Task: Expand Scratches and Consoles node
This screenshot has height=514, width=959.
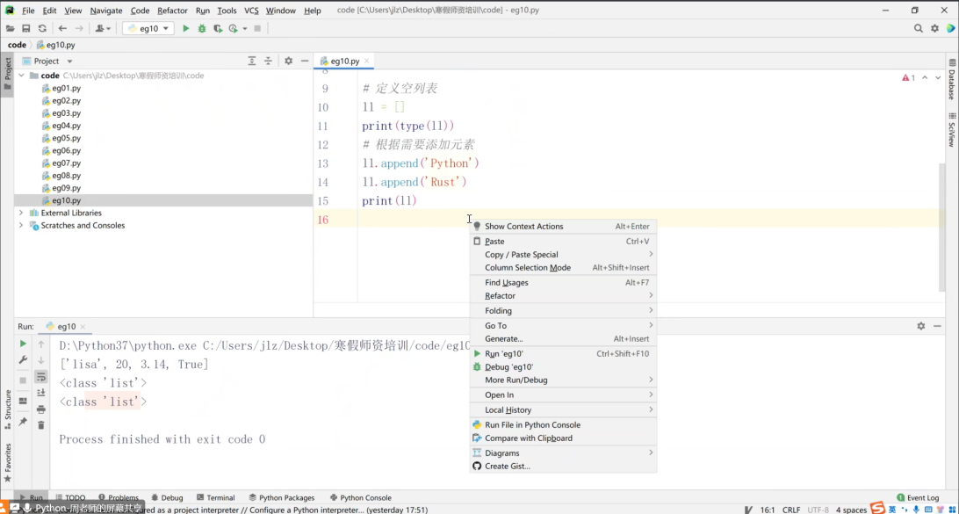Action: point(21,226)
